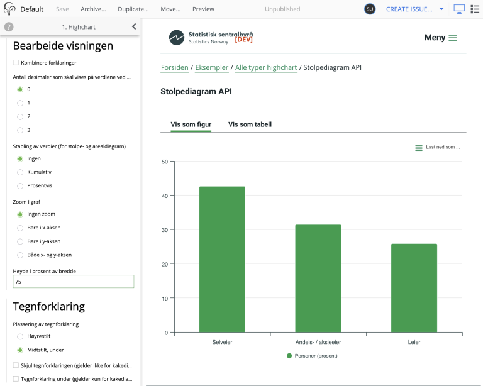This screenshot has height=386, width=483.
Task: Check Skjul tegnforklaringen checkbox
Action: coord(16,365)
